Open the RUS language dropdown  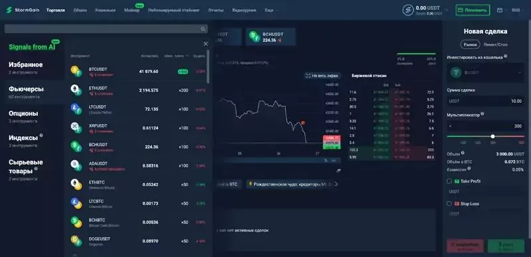[518, 10]
